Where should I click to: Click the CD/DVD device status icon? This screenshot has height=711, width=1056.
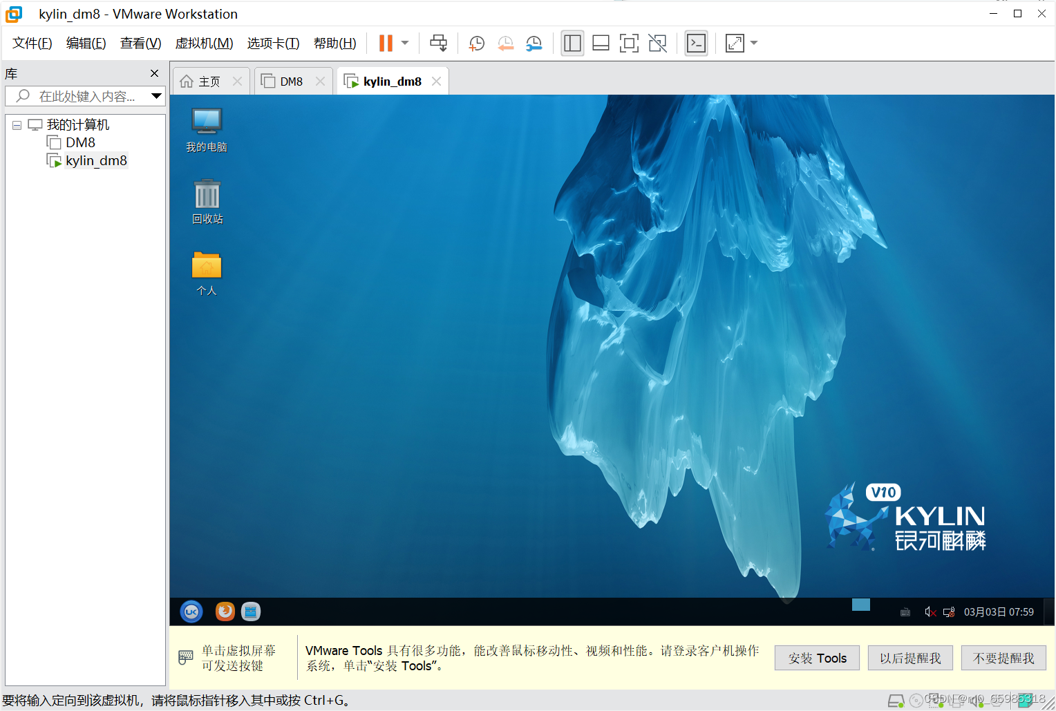coord(916,701)
